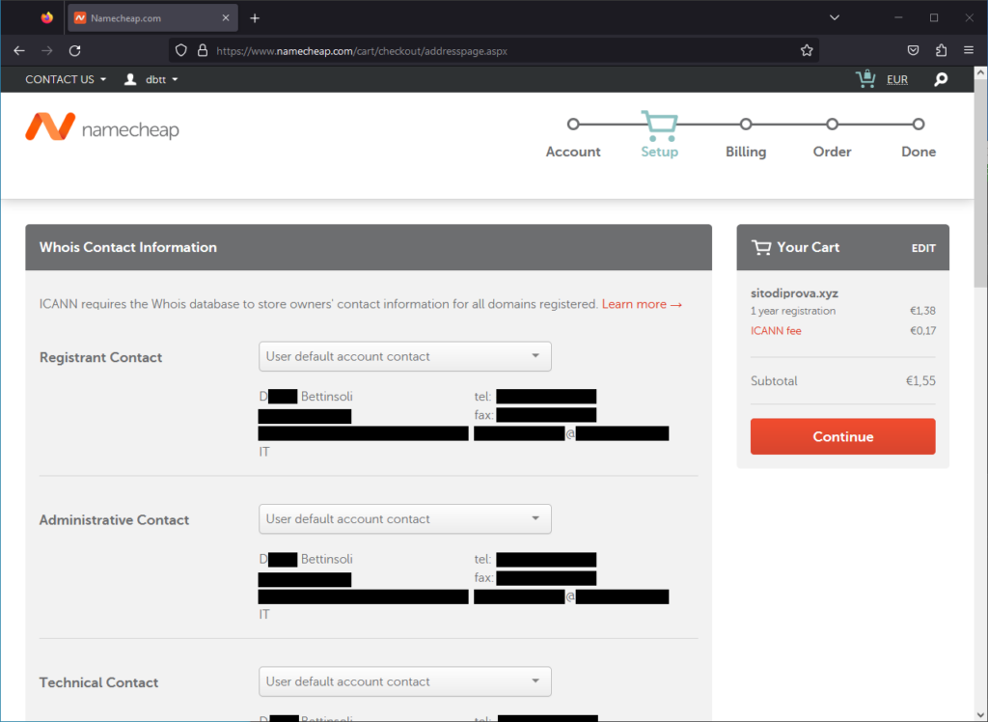Image resolution: width=988 pixels, height=722 pixels.
Task: Close the Namecheap.com browser tab
Action: (x=226, y=18)
